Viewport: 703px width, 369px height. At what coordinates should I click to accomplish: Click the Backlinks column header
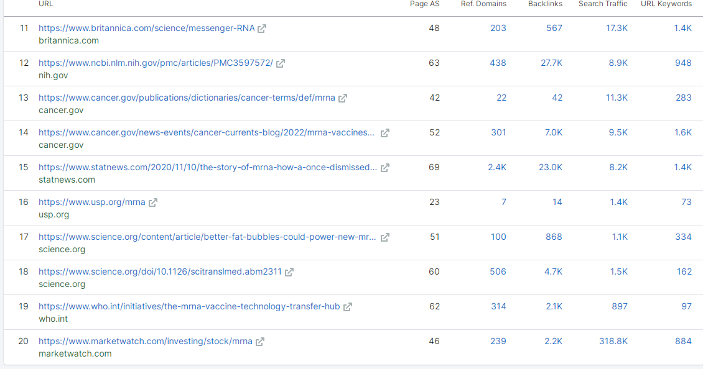tap(545, 4)
